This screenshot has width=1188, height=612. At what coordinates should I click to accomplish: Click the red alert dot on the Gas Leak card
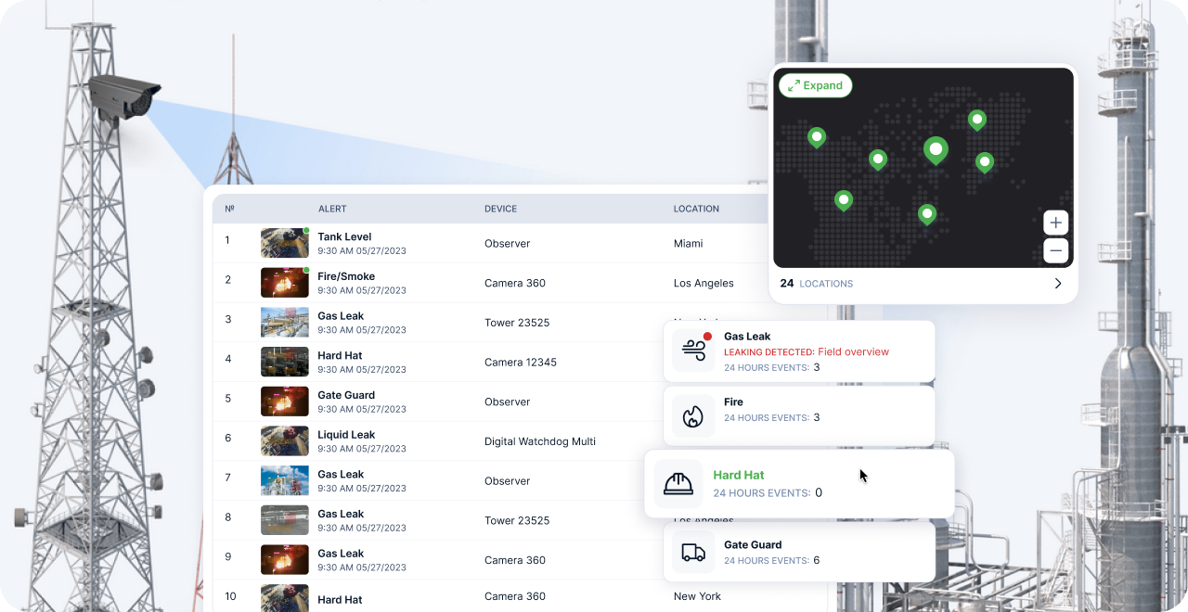pyautogui.click(x=706, y=337)
